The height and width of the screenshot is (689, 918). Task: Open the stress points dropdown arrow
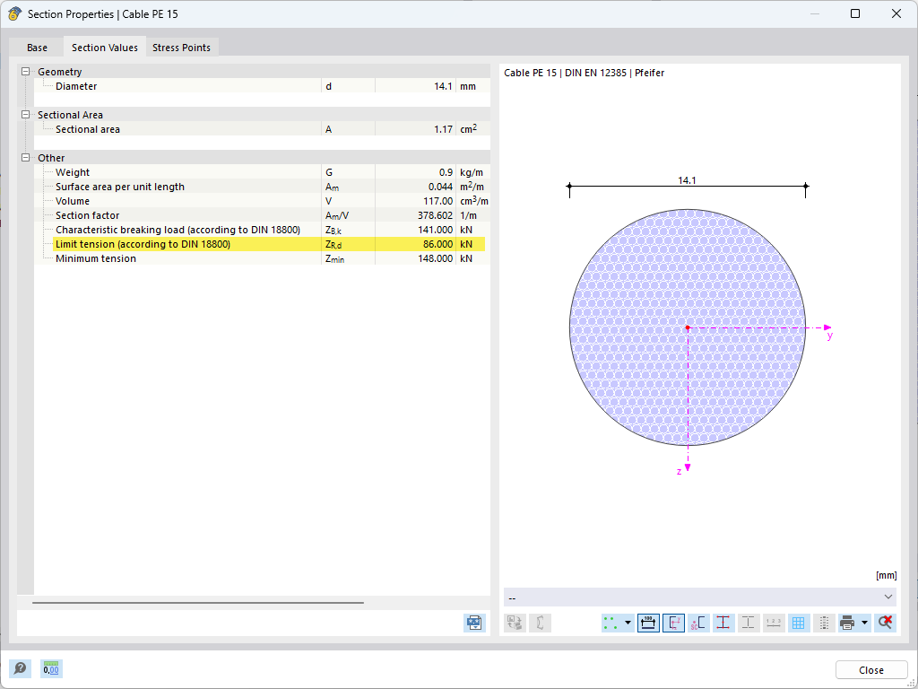pos(628,623)
